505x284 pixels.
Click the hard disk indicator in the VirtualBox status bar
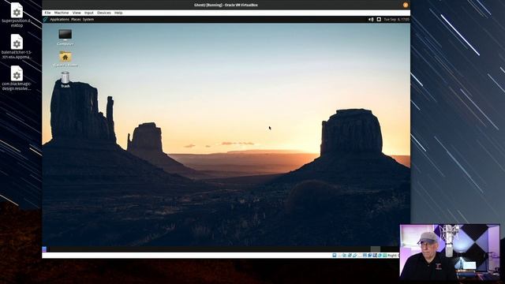[x=335, y=256]
